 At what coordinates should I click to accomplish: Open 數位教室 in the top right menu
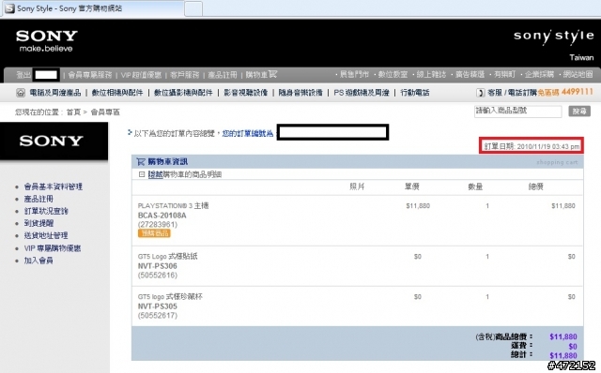pos(393,74)
